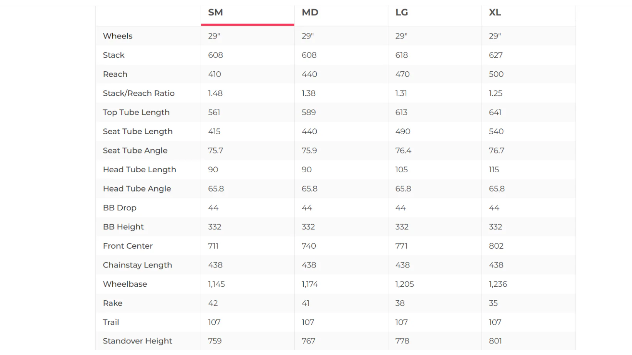Image resolution: width=632 pixels, height=355 pixels.
Task: Click the SM Rake value 42
Action: tap(213, 303)
